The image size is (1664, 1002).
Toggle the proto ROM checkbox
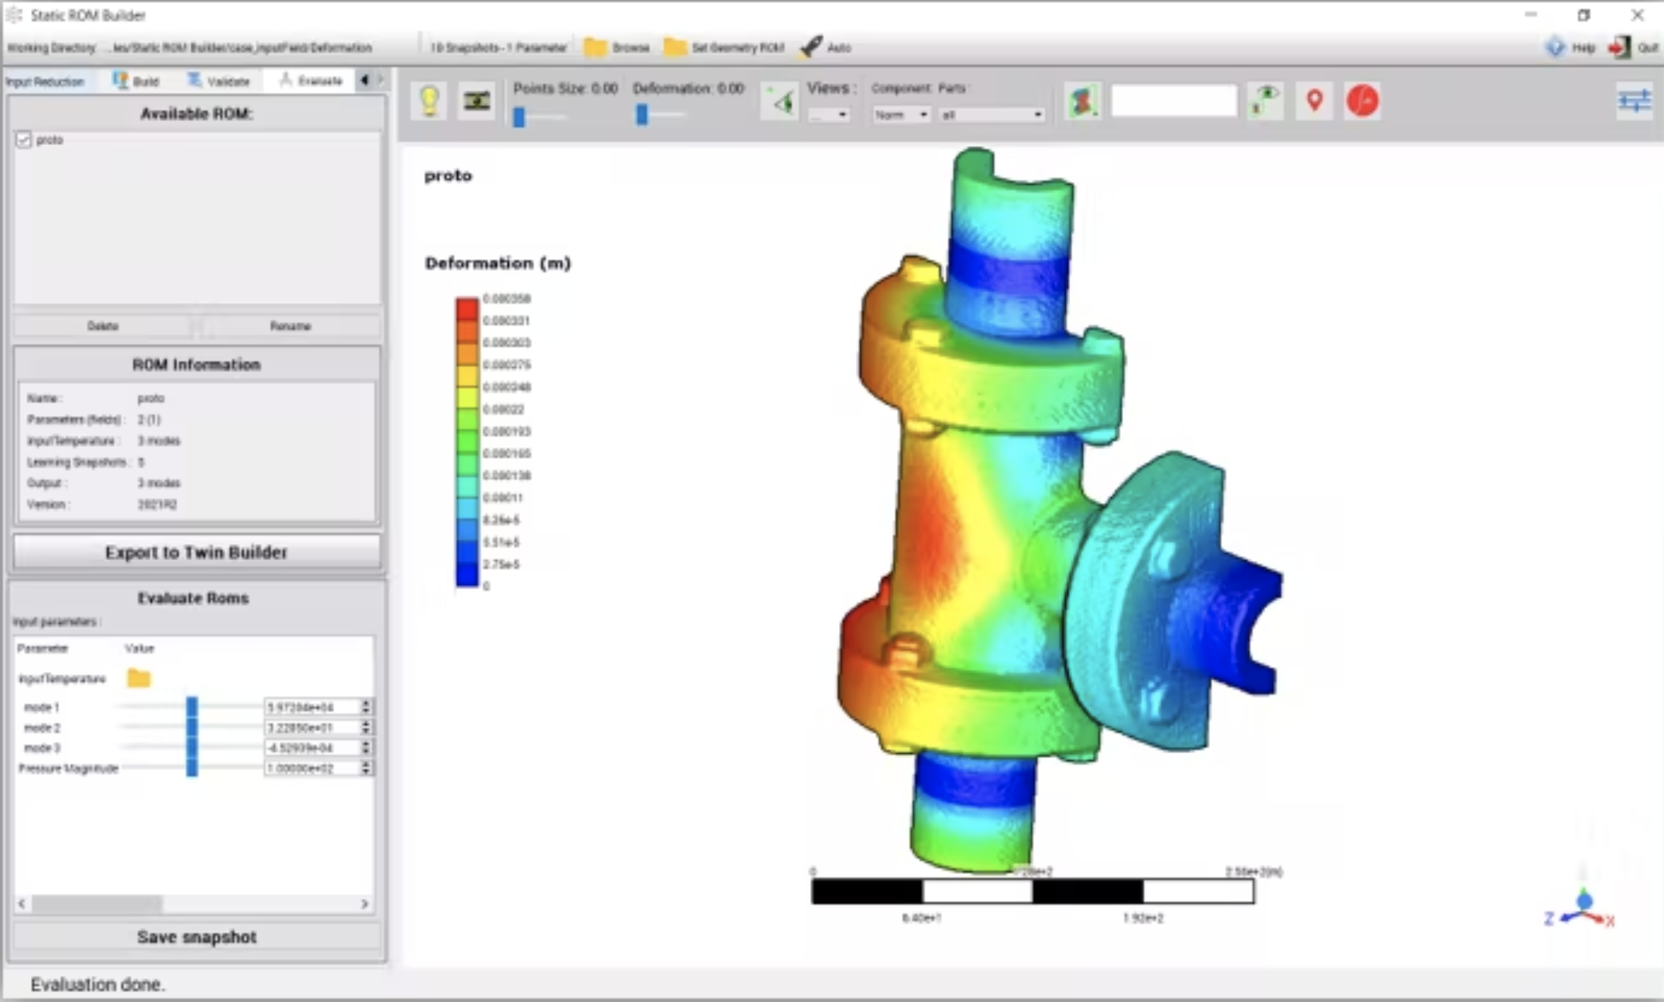click(x=24, y=140)
